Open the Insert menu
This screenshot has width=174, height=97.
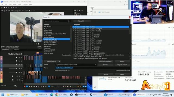pyautogui.click(x=15, y=5)
